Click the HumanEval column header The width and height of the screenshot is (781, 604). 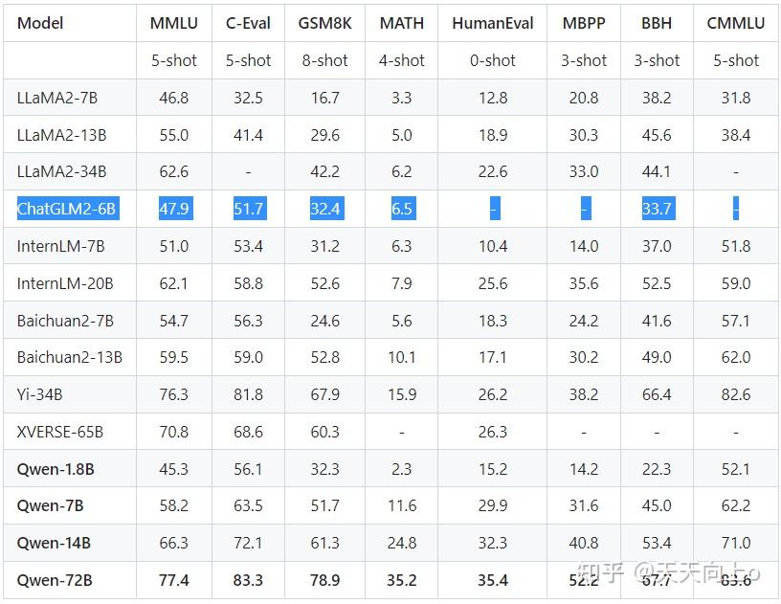tap(493, 22)
